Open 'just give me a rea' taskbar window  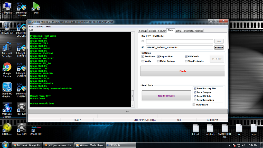coord(58,145)
